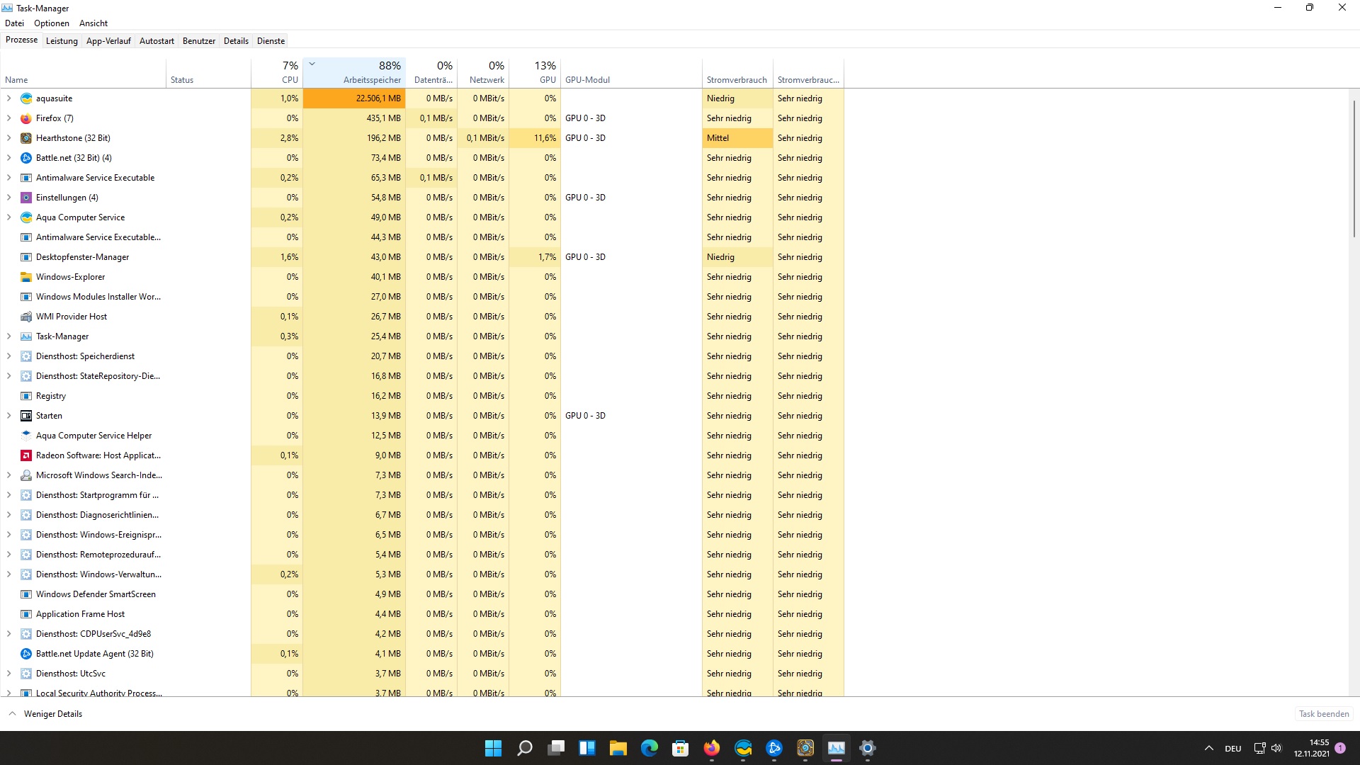Expand the Battle.net (32 Bit) (4) group
Image resolution: width=1360 pixels, height=765 pixels.
tap(8, 158)
